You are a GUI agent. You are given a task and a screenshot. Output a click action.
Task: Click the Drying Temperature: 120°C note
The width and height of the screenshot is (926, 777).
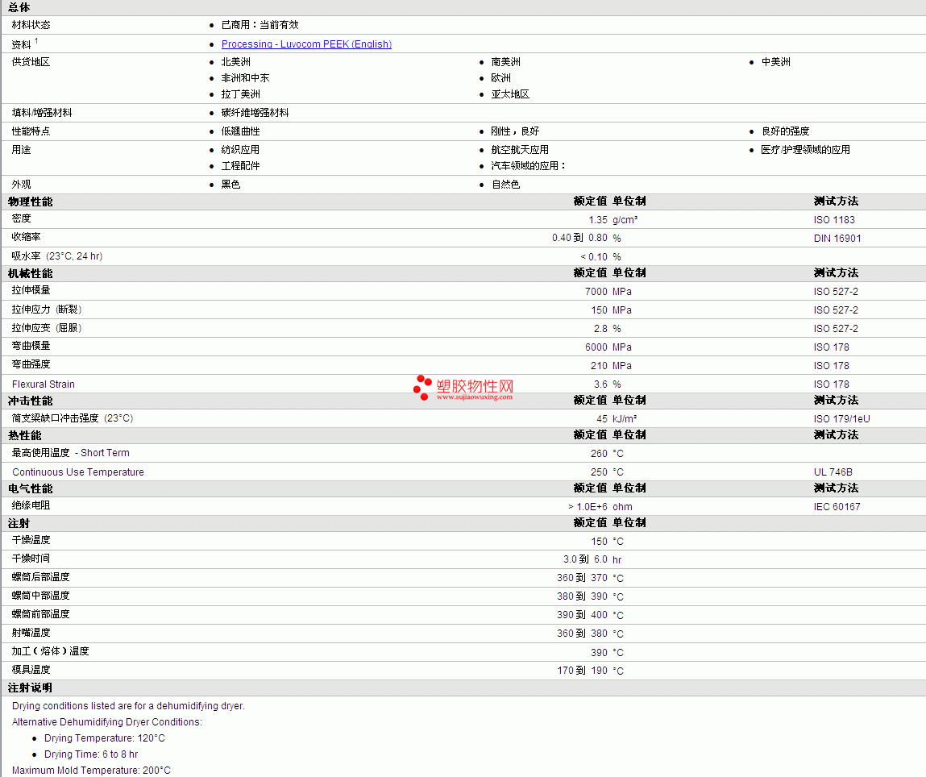coord(105,738)
